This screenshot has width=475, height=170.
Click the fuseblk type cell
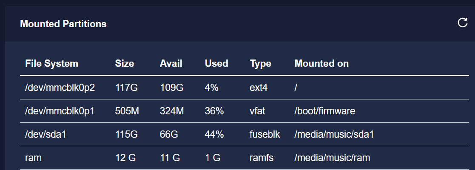point(265,134)
